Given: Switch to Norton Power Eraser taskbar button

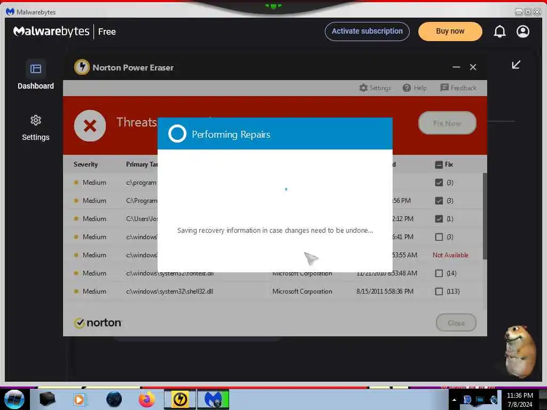Looking at the screenshot, I should click(181, 399).
